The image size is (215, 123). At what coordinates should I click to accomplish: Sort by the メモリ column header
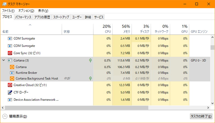(x=122, y=29)
